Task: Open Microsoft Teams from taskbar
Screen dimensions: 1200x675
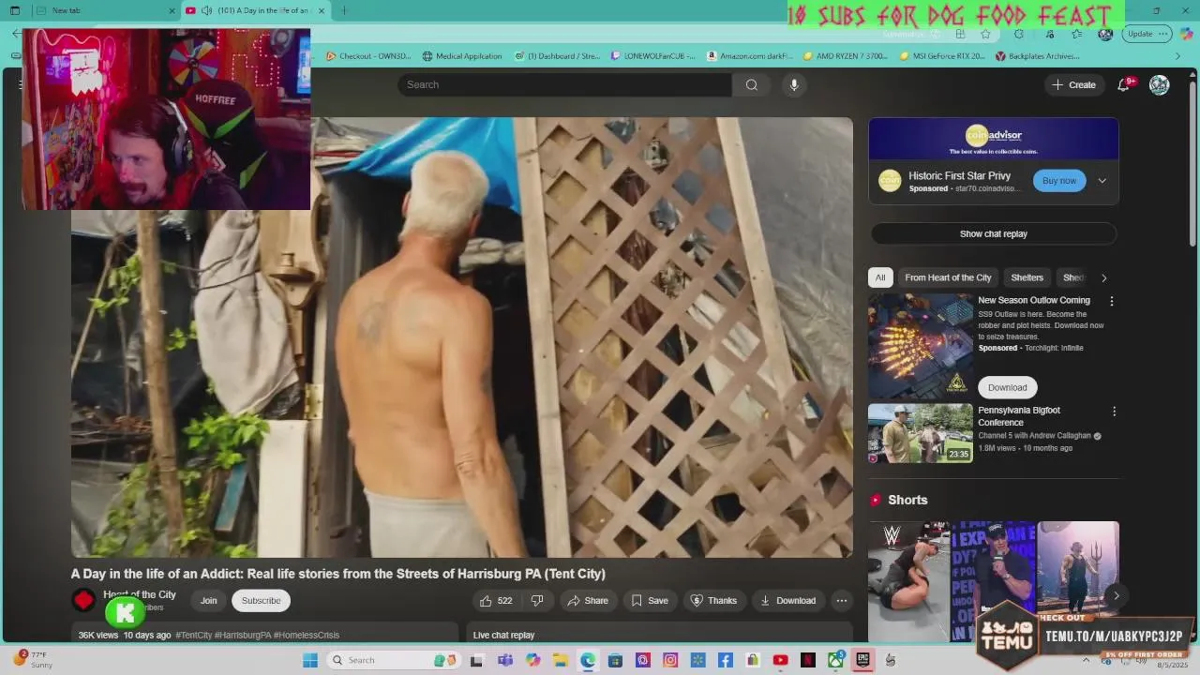Action: 505,660
